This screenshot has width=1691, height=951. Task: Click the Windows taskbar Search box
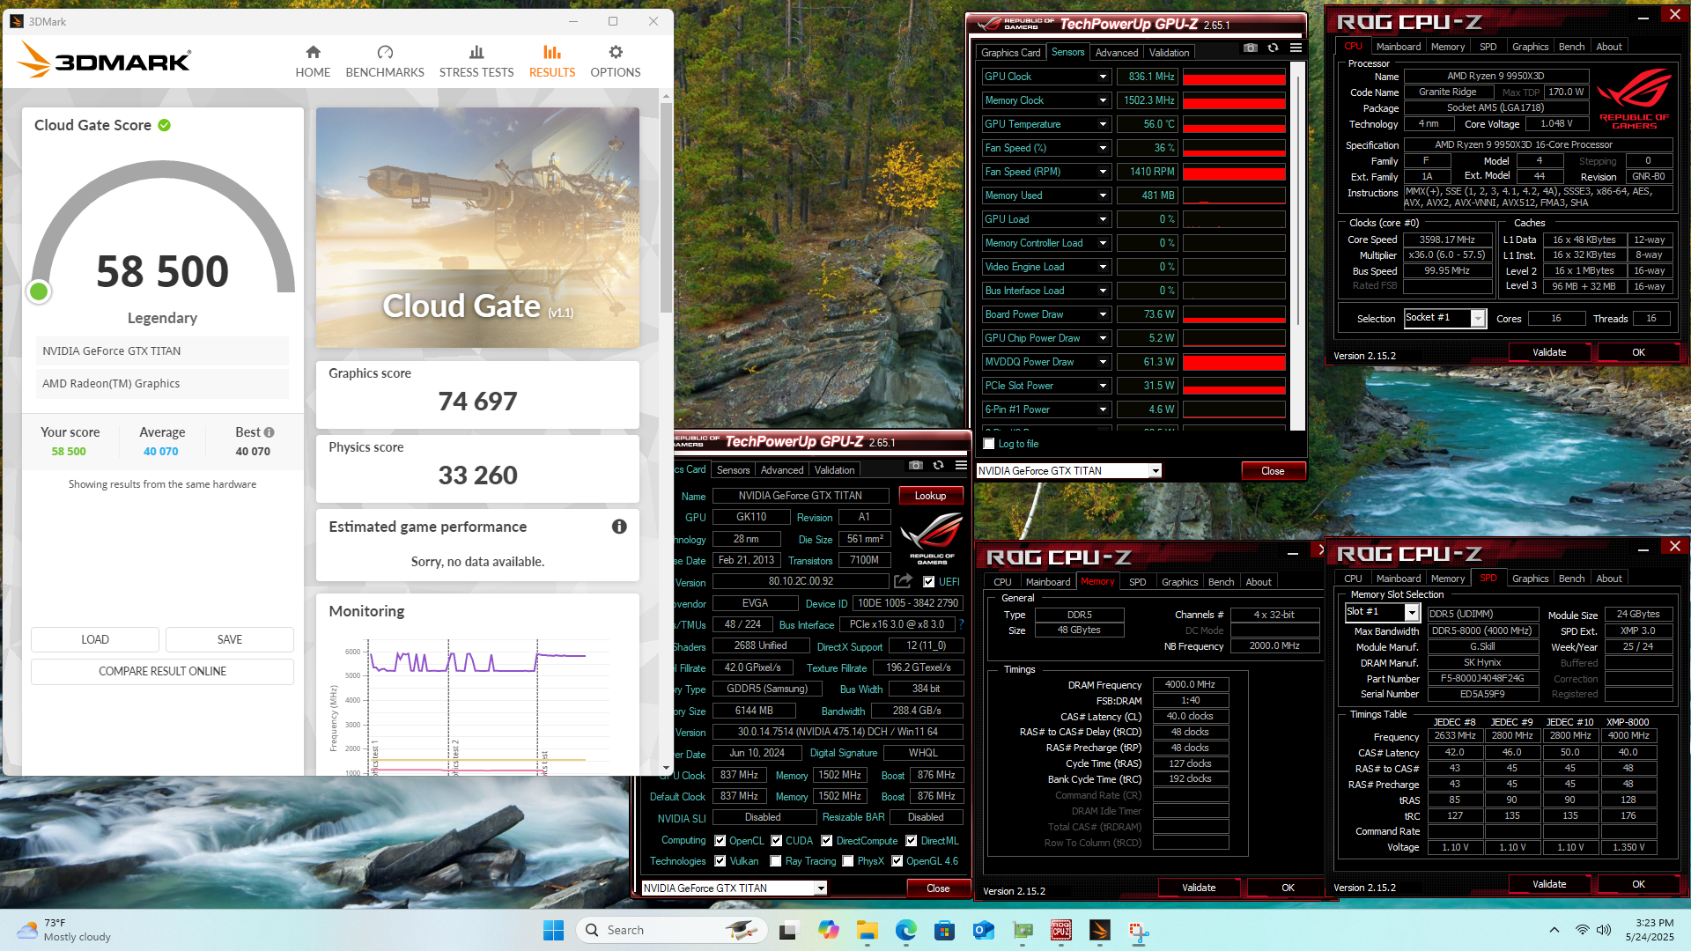672,930
